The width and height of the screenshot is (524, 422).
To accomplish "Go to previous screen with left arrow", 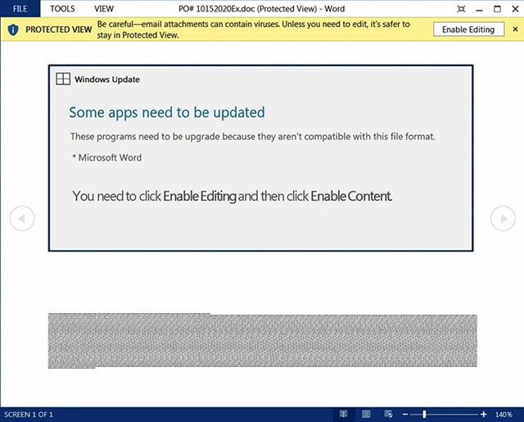I will pyautogui.click(x=22, y=218).
